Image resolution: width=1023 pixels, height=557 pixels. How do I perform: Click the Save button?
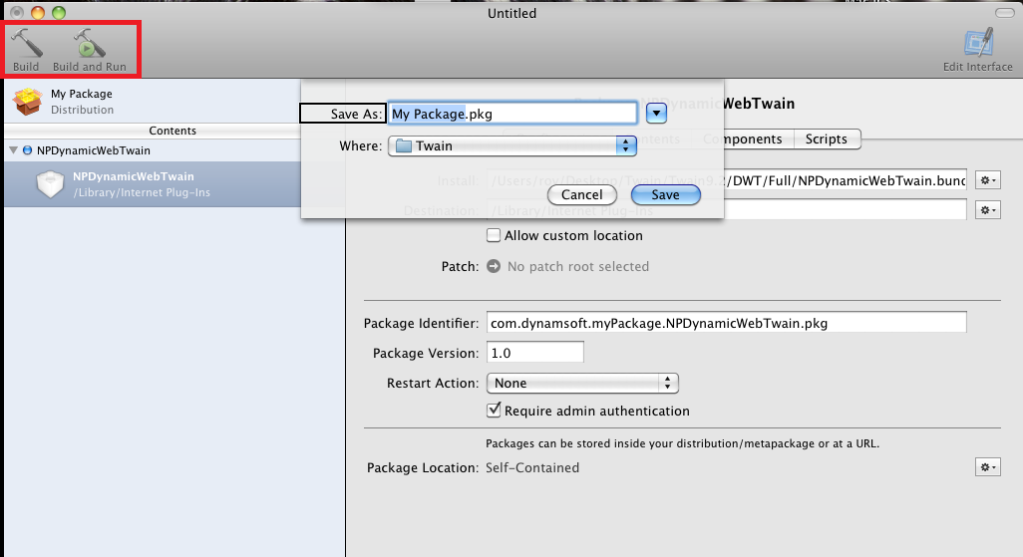tap(665, 195)
